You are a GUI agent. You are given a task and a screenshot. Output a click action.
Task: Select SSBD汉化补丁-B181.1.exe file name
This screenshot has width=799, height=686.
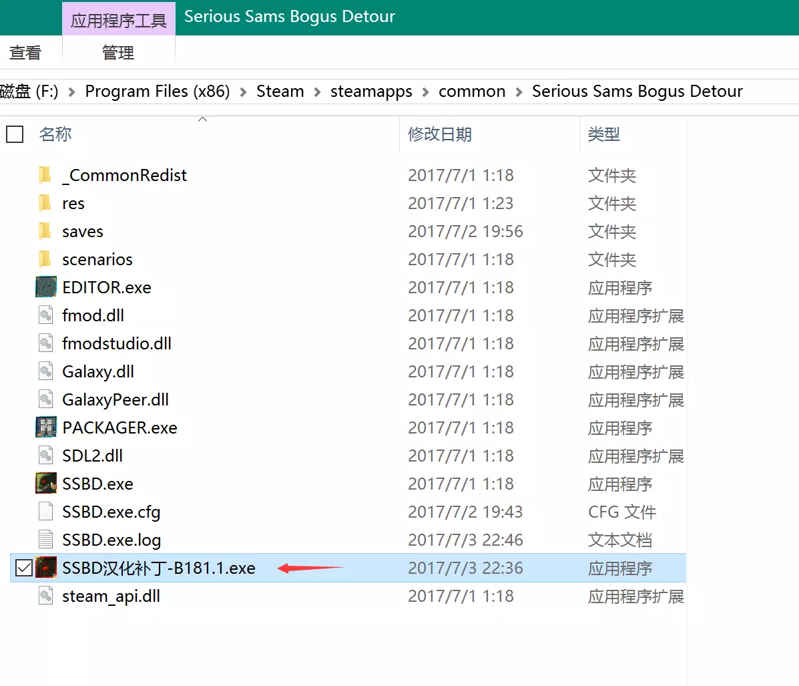[x=158, y=568]
